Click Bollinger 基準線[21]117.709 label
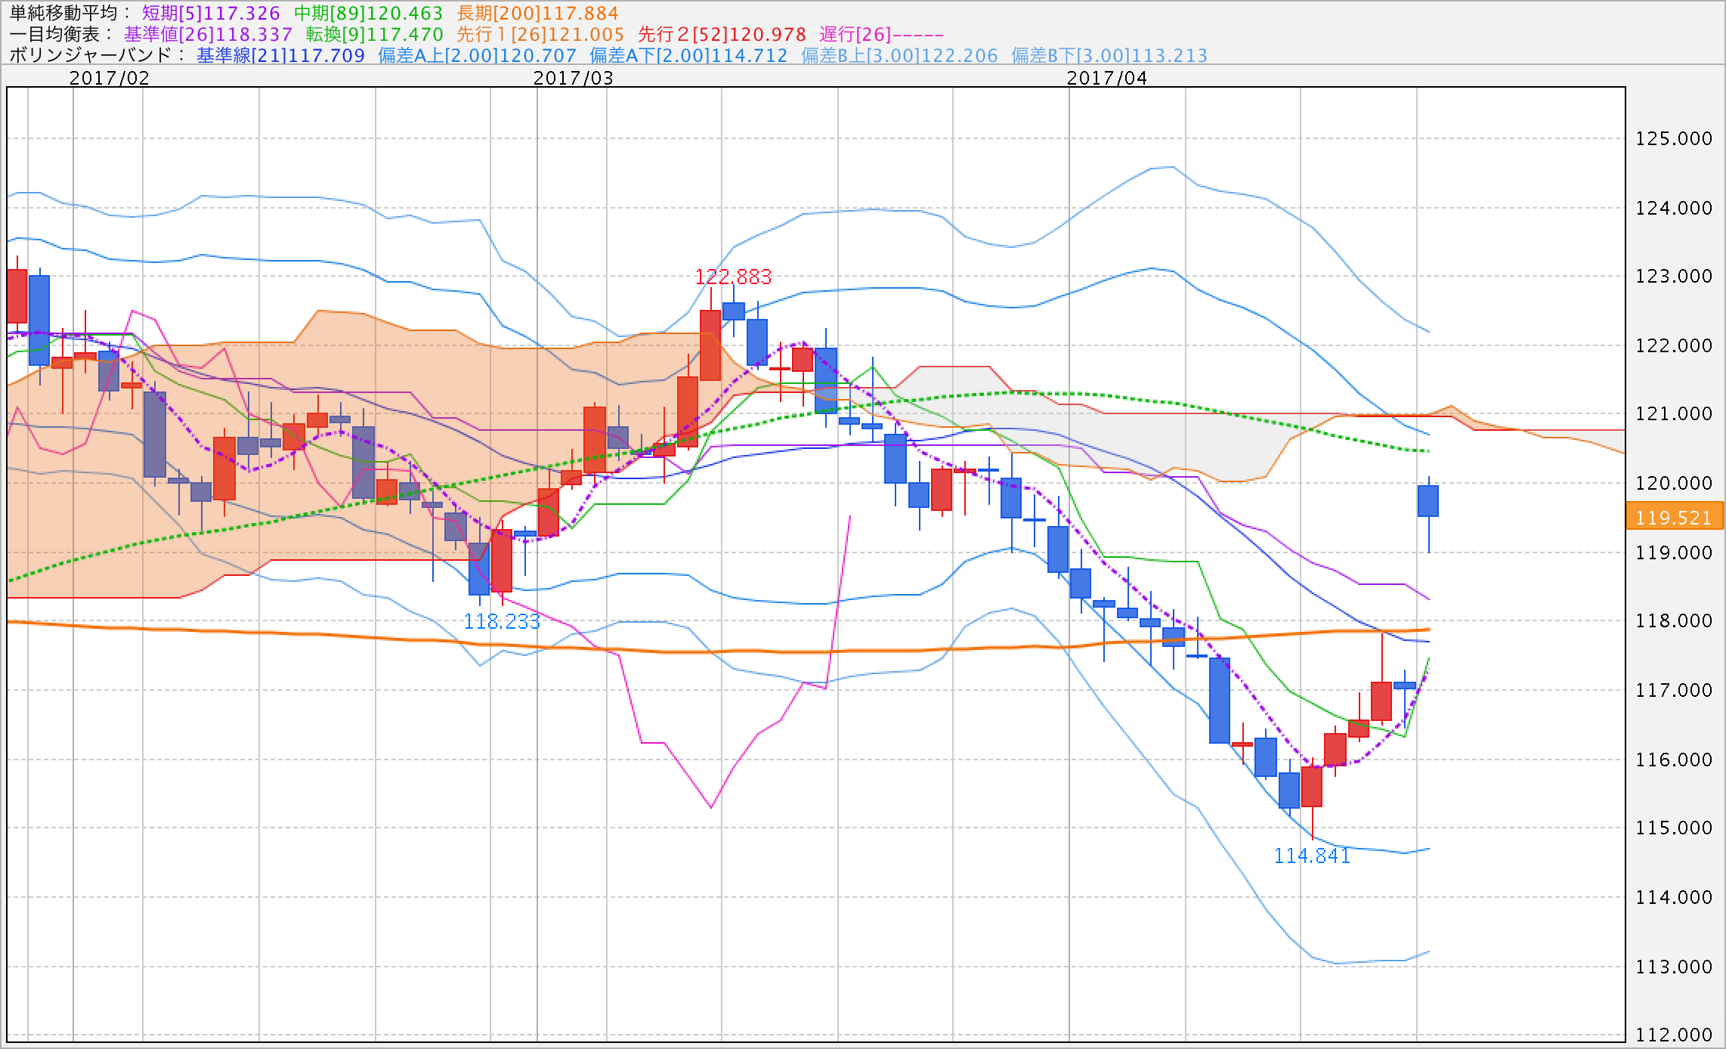Image resolution: width=1726 pixels, height=1049 pixels. pos(280,55)
